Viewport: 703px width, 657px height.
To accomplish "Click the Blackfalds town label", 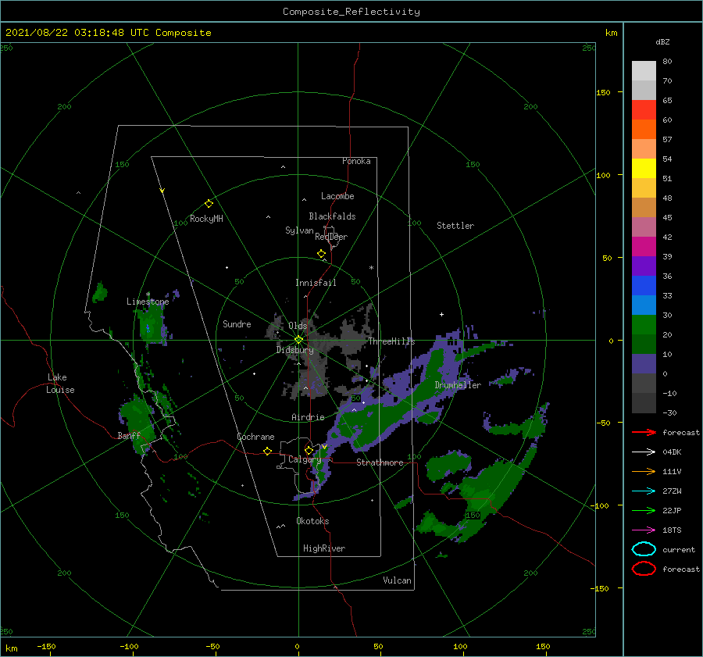I will (332, 216).
